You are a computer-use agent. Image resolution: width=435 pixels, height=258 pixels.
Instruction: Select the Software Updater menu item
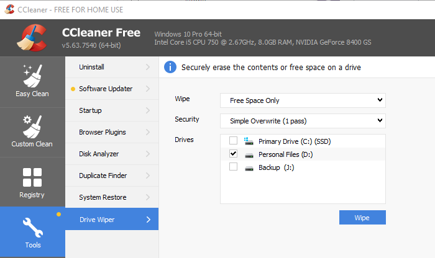(x=106, y=89)
